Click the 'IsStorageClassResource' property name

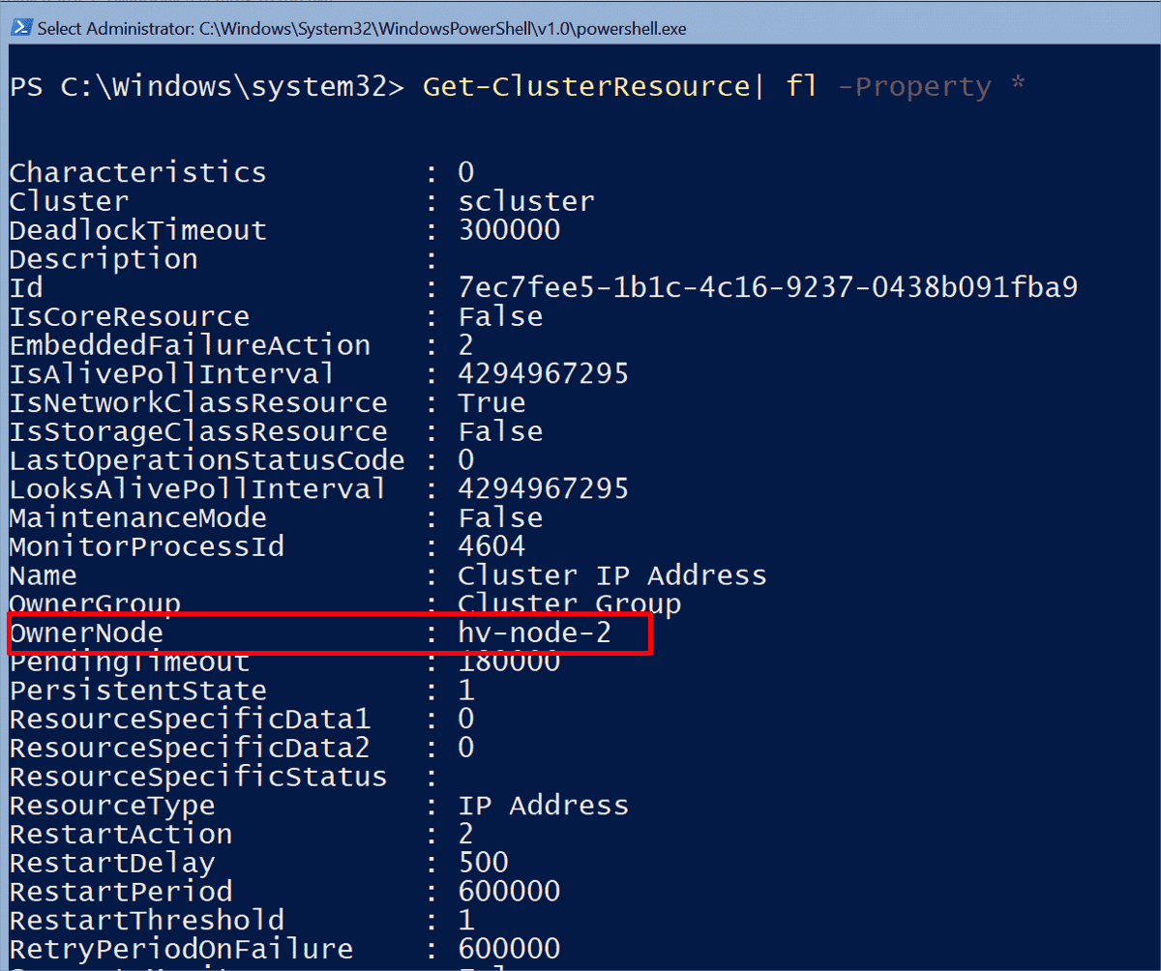click(198, 431)
